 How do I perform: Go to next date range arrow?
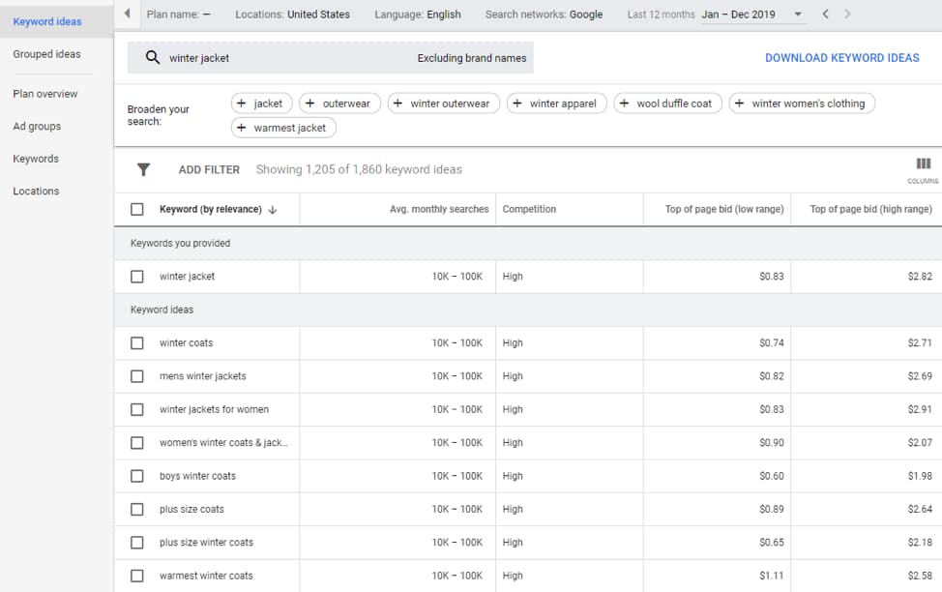[x=847, y=14]
